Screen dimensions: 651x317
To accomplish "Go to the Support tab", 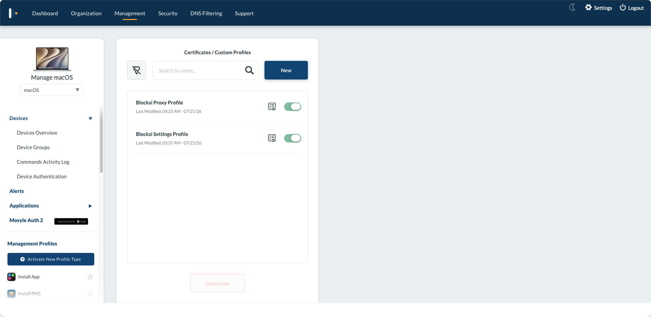I will pyautogui.click(x=244, y=13).
